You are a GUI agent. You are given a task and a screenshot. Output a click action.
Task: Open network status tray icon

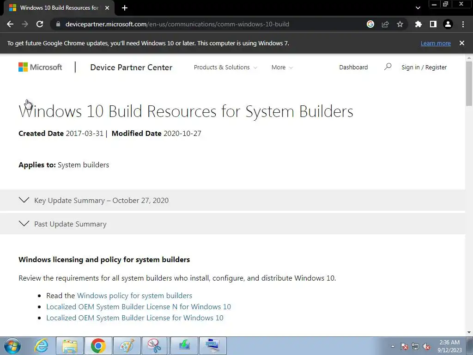pos(415,346)
